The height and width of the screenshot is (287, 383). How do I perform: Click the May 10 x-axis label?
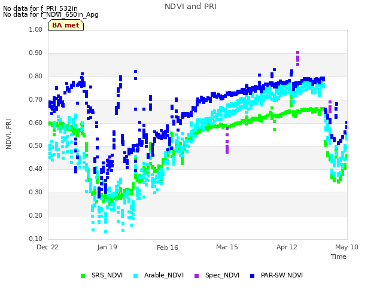(346, 247)
